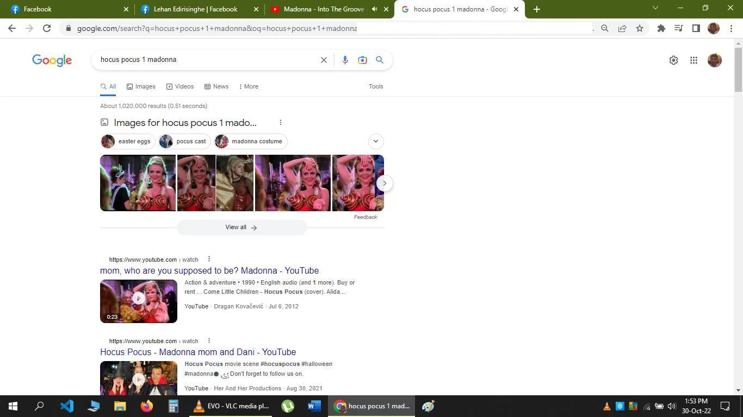Open options for the Madonna mom and Dani result
Screen dimensions: 743x417
pyautogui.click(x=209, y=340)
